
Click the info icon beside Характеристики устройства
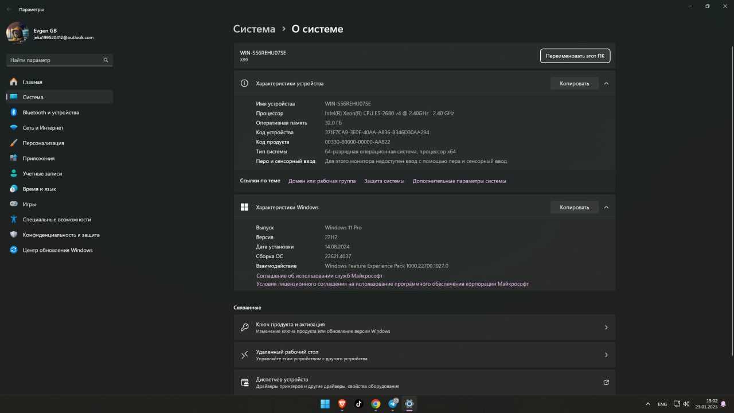pyautogui.click(x=244, y=83)
